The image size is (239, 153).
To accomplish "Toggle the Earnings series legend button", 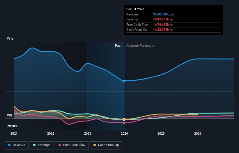I will (42, 145).
